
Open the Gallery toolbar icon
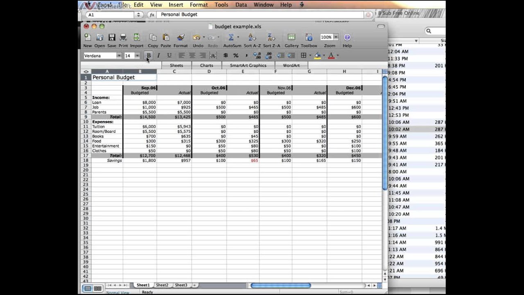(291, 37)
